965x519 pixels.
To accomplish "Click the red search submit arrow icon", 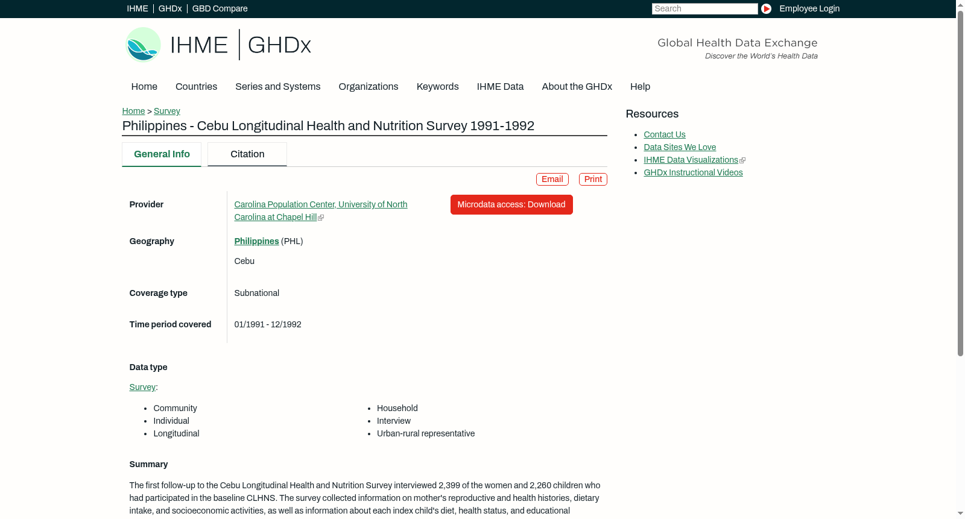I will (766, 8).
